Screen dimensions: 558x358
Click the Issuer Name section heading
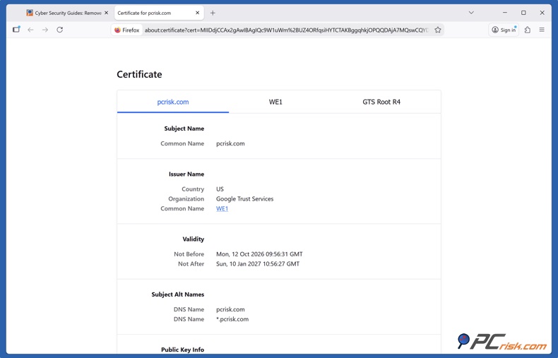(x=186, y=174)
